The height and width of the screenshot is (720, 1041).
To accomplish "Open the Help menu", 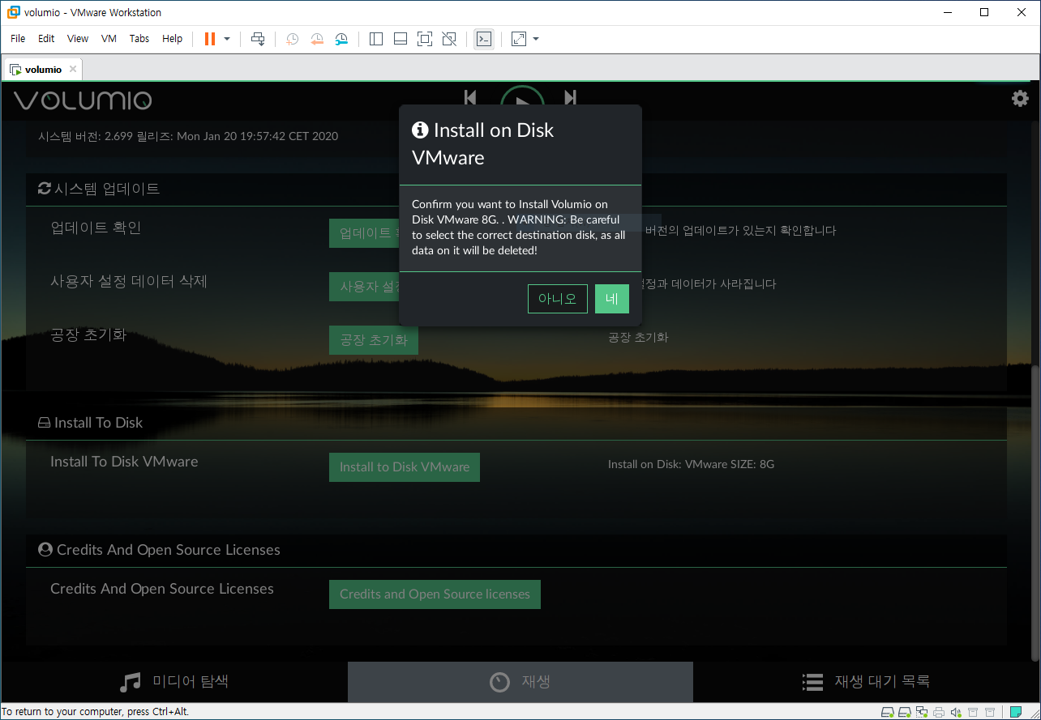I will pos(173,39).
